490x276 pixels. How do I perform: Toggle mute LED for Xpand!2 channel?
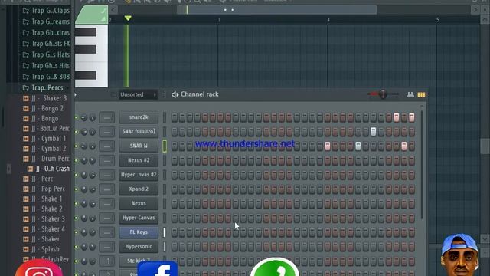(76, 189)
